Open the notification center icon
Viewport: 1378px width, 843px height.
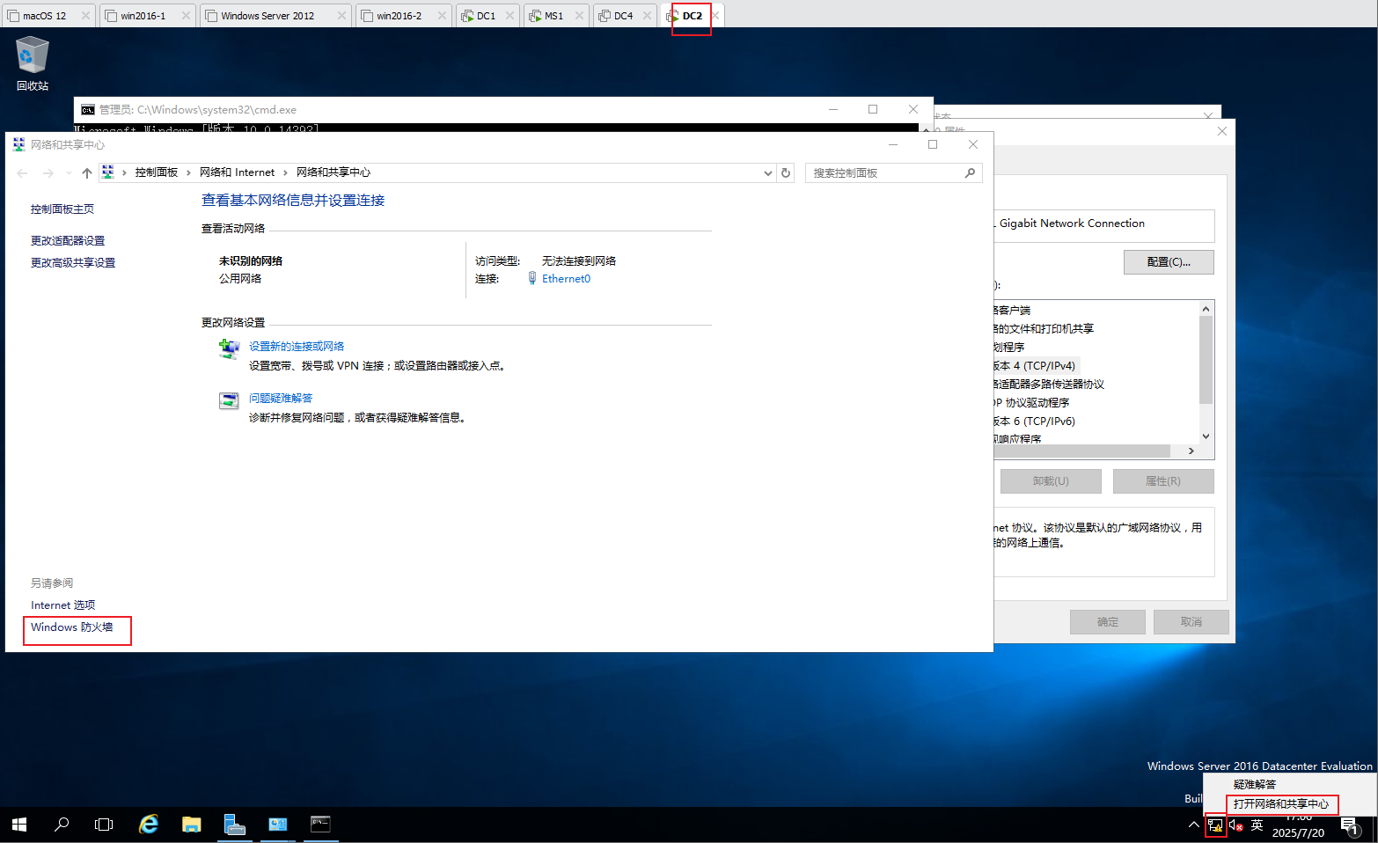point(1350,825)
